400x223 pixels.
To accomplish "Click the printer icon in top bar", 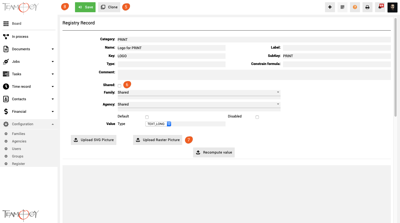I will [367, 7].
